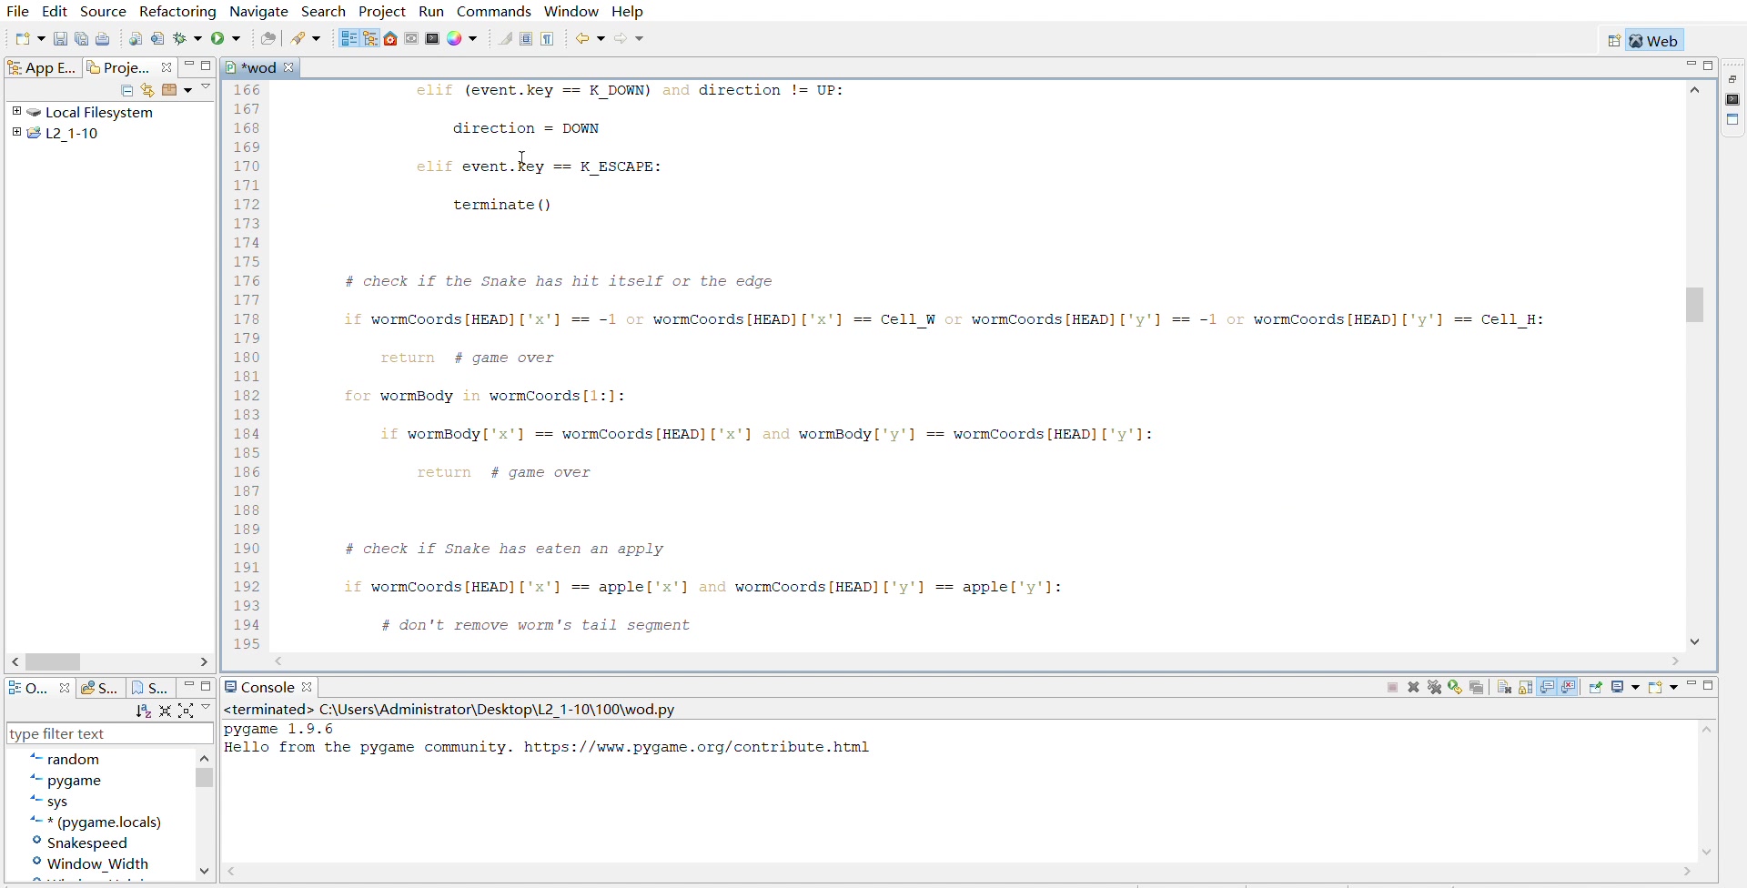Switch to the Samples tab
1747x888 pixels.
tap(99, 689)
